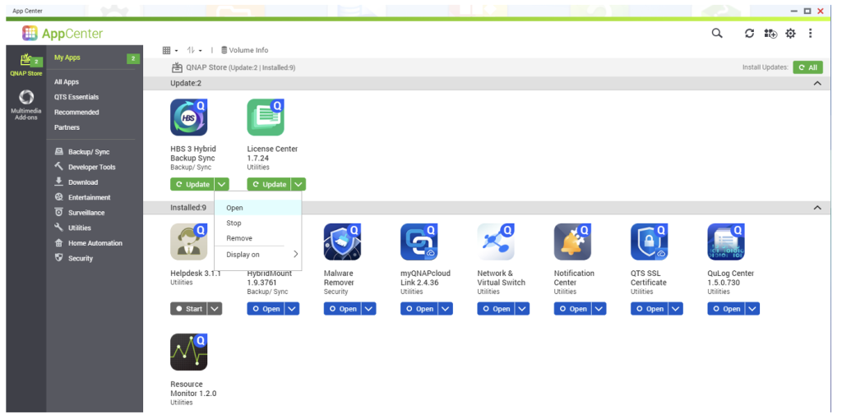
Task: Start the Helpdesk app
Action: coord(189,309)
